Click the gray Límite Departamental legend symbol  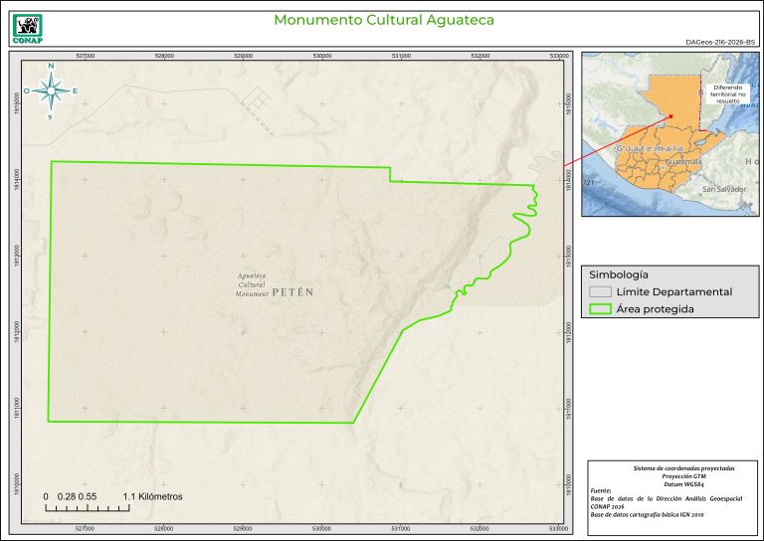tap(599, 292)
